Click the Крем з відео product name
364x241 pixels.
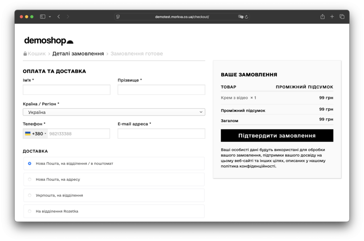[x=234, y=98]
